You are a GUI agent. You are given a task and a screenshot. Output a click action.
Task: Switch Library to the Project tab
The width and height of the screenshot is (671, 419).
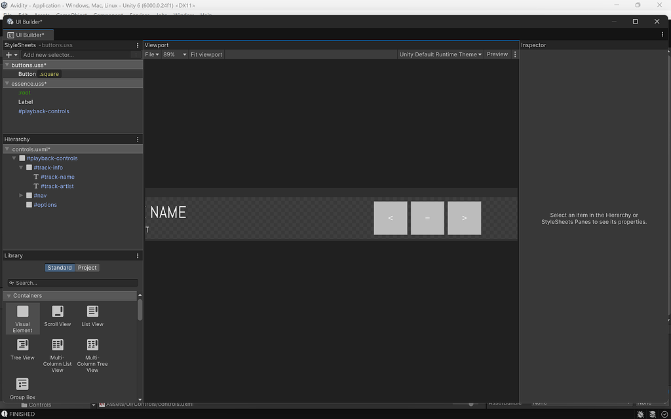(86, 267)
